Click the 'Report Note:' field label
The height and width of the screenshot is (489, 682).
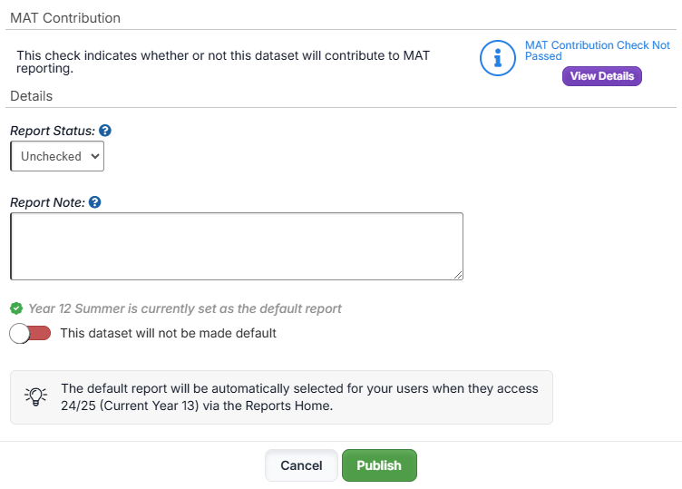tap(47, 202)
